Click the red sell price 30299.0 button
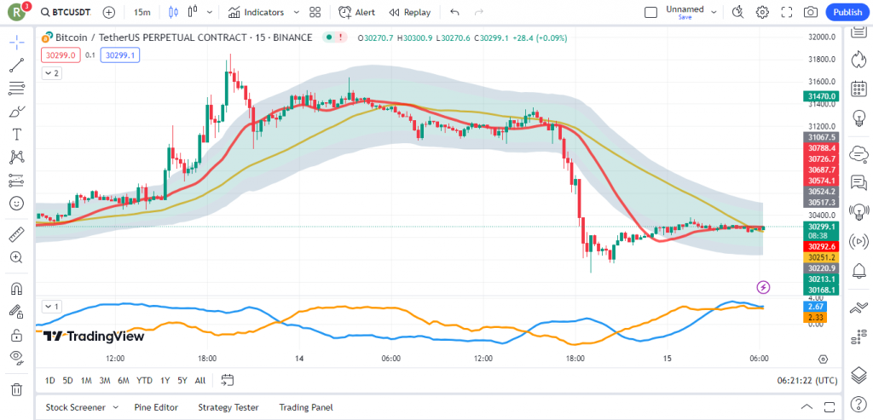The width and height of the screenshot is (873, 420). tap(61, 55)
